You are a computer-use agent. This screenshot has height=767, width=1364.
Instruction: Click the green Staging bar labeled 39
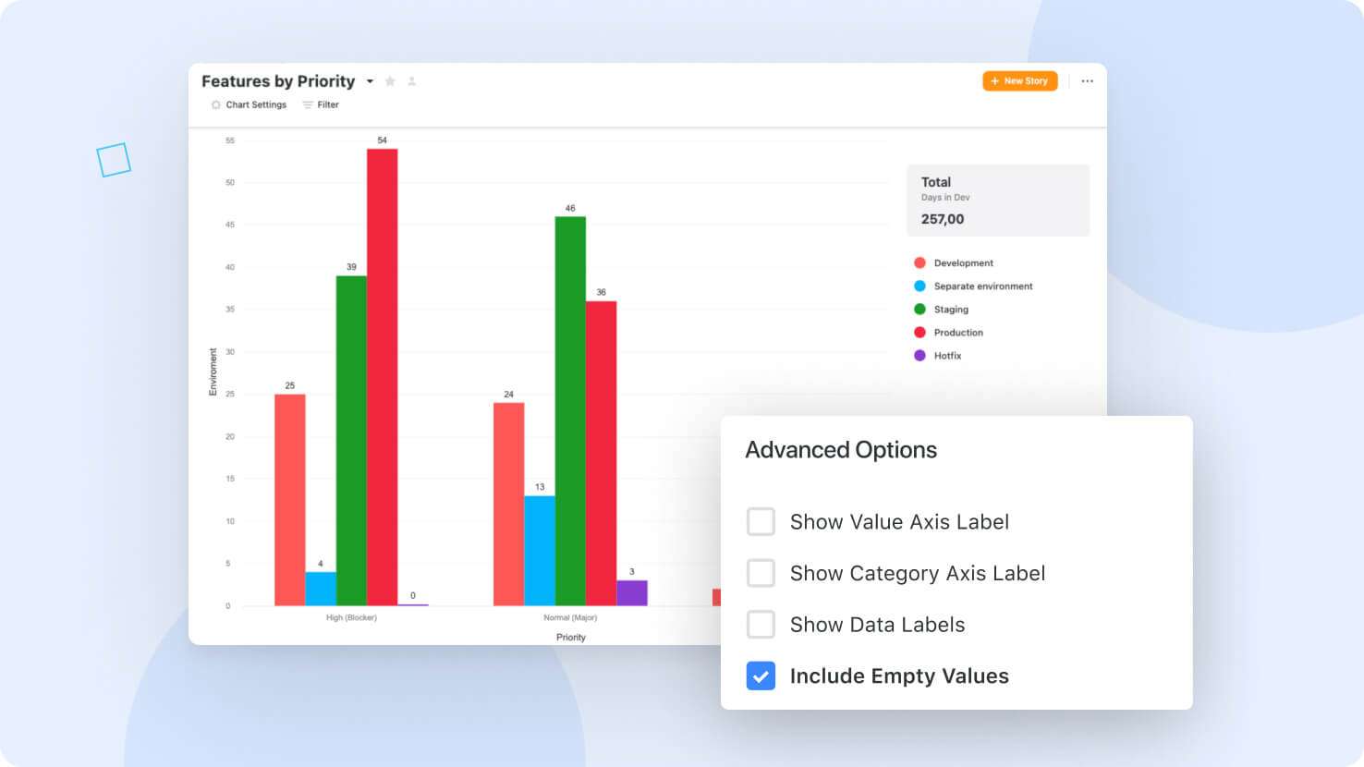[351, 441]
